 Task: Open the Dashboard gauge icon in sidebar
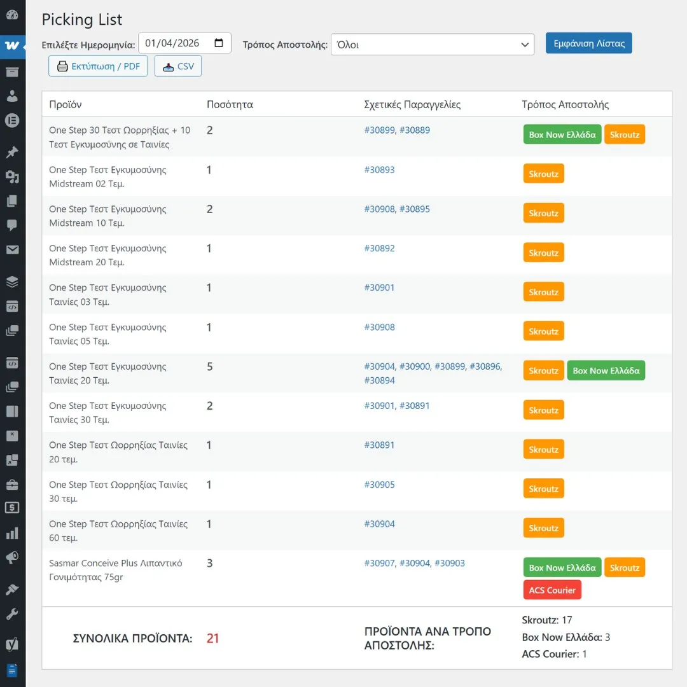pyautogui.click(x=12, y=15)
